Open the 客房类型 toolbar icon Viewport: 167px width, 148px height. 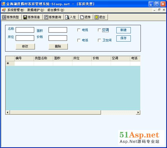point(4,17)
